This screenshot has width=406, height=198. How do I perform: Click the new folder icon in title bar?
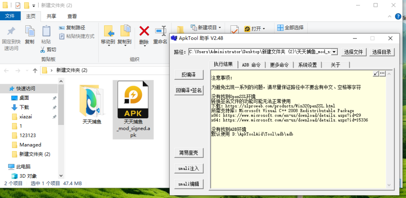pos(26,5)
